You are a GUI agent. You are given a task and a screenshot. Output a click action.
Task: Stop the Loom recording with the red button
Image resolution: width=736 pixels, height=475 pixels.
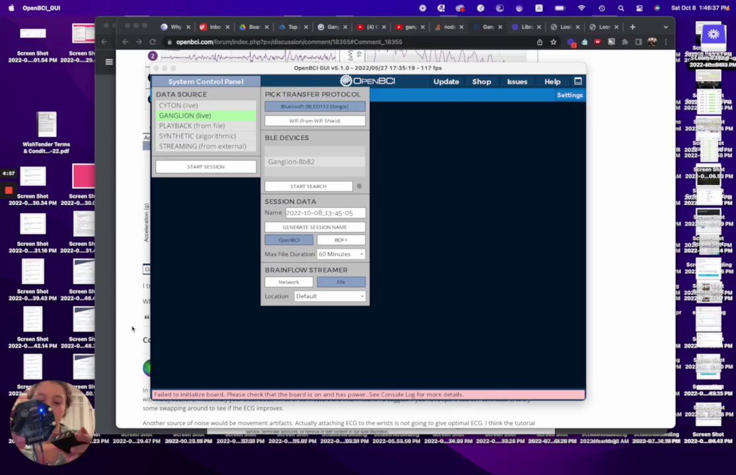pos(9,190)
